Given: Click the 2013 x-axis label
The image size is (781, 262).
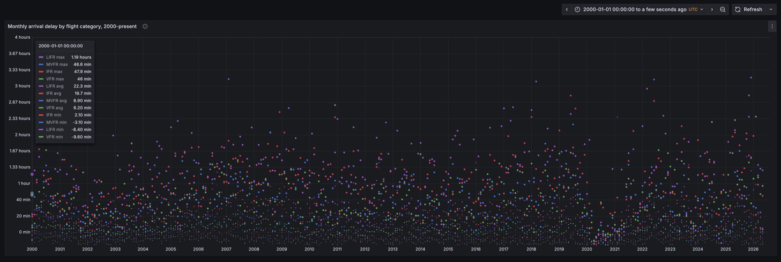Looking at the screenshot, I should (x=393, y=249).
